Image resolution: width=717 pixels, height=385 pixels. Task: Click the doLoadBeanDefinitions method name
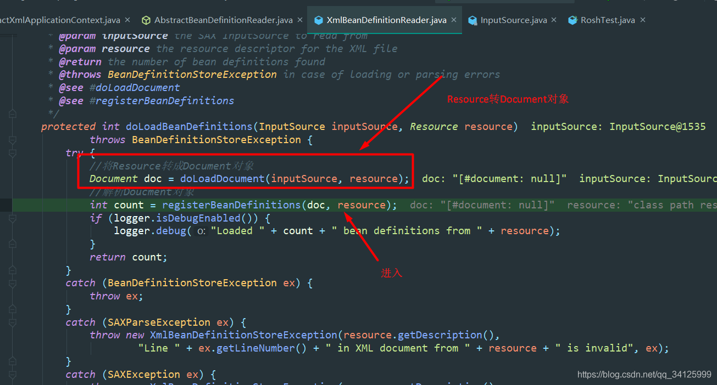coord(189,127)
